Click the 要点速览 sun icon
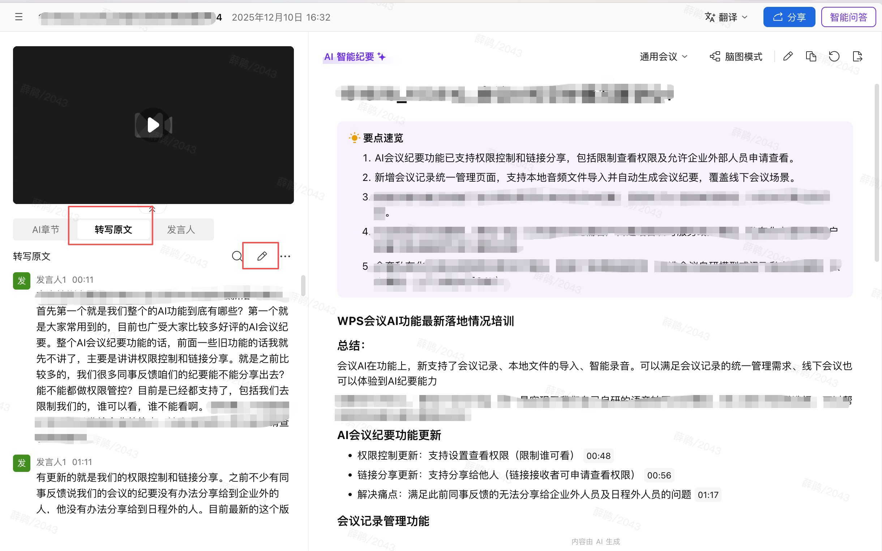 click(354, 138)
